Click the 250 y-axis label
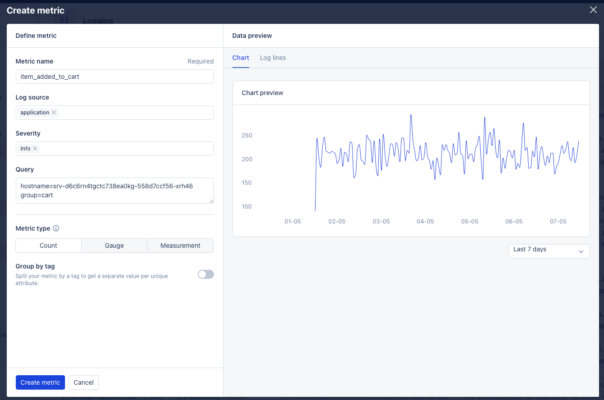This screenshot has width=604, height=400. pyautogui.click(x=247, y=136)
